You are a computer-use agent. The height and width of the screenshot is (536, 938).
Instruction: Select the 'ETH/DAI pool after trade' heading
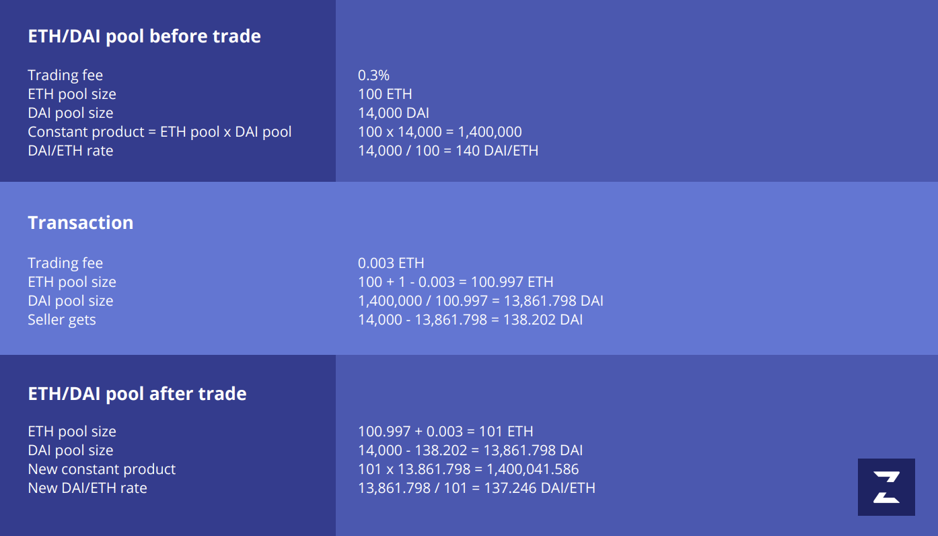tap(137, 394)
